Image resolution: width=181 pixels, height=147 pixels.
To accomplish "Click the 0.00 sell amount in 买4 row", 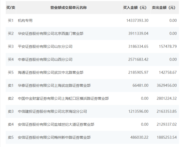I will tap(173, 59).
